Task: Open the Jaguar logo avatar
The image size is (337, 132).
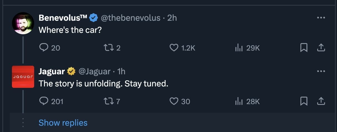Action: click(x=23, y=77)
